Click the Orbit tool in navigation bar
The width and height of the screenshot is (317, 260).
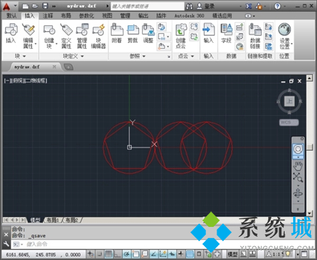298,193
